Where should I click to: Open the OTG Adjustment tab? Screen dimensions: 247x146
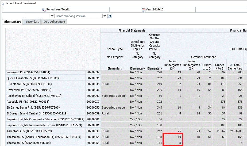click(x=55, y=22)
